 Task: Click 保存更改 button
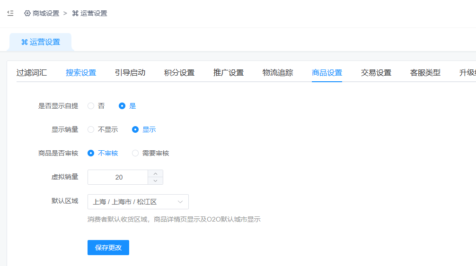pyautogui.click(x=108, y=248)
